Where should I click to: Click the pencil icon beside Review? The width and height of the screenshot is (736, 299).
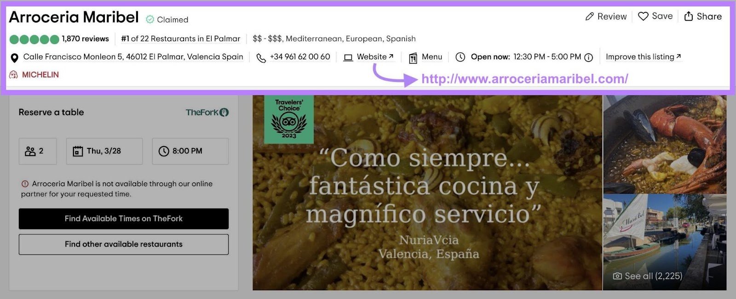coord(589,17)
